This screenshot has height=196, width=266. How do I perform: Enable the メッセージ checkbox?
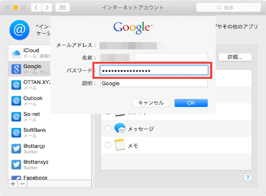coord(108,128)
